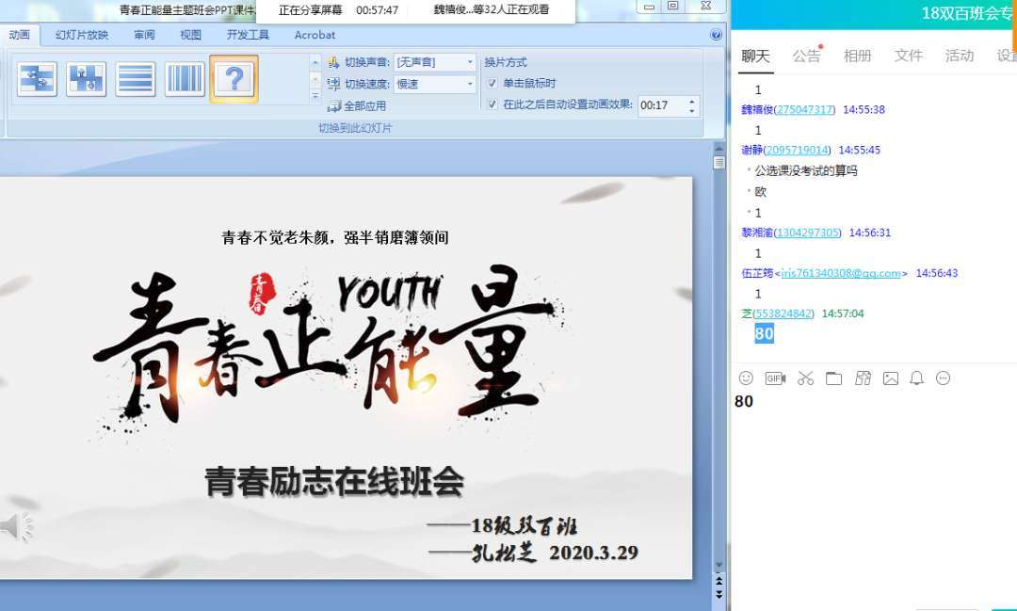Enable the 单击鼠标时 checkbox
1017x611 pixels.
[x=491, y=83]
